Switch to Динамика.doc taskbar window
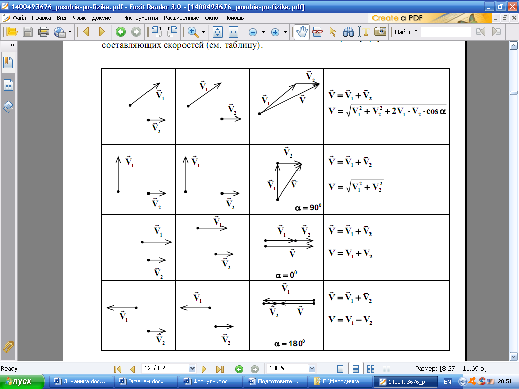Image resolution: width=519 pixels, height=389 pixels. (x=81, y=382)
